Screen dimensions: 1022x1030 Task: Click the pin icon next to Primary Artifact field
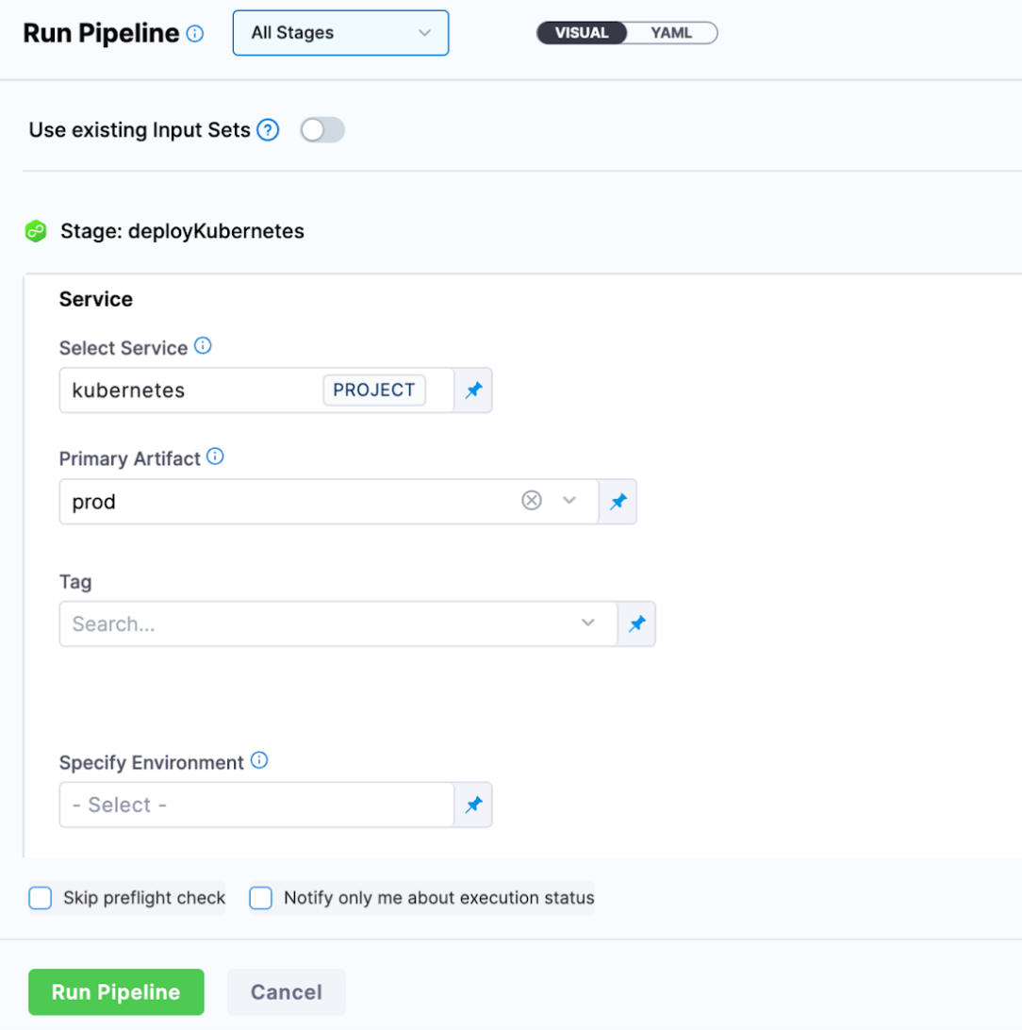(618, 502)
